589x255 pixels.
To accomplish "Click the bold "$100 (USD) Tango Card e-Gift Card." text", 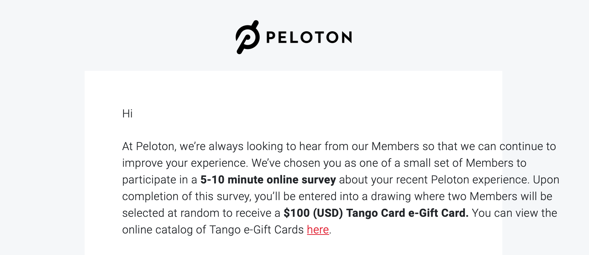I will tap(376, 213).
